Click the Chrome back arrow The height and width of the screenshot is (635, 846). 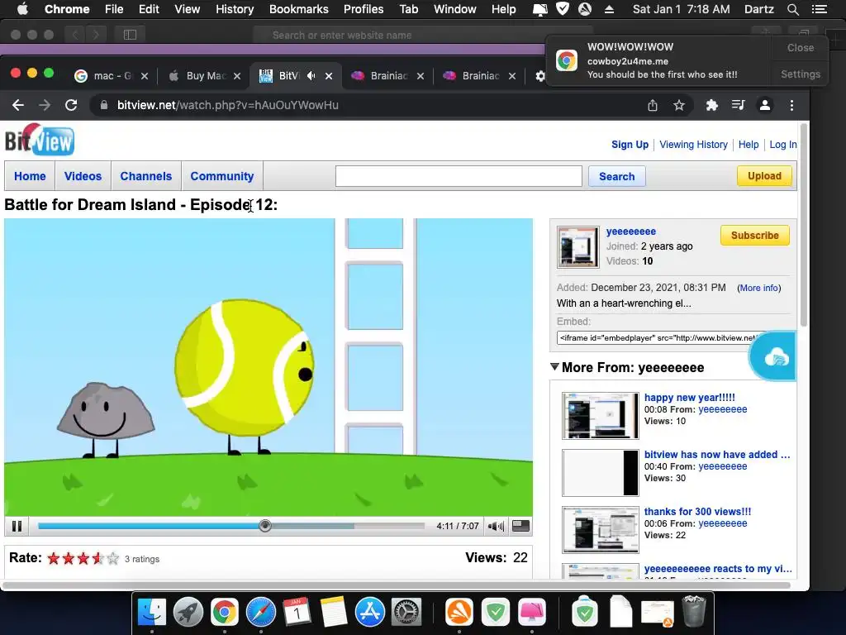(18, 105)
